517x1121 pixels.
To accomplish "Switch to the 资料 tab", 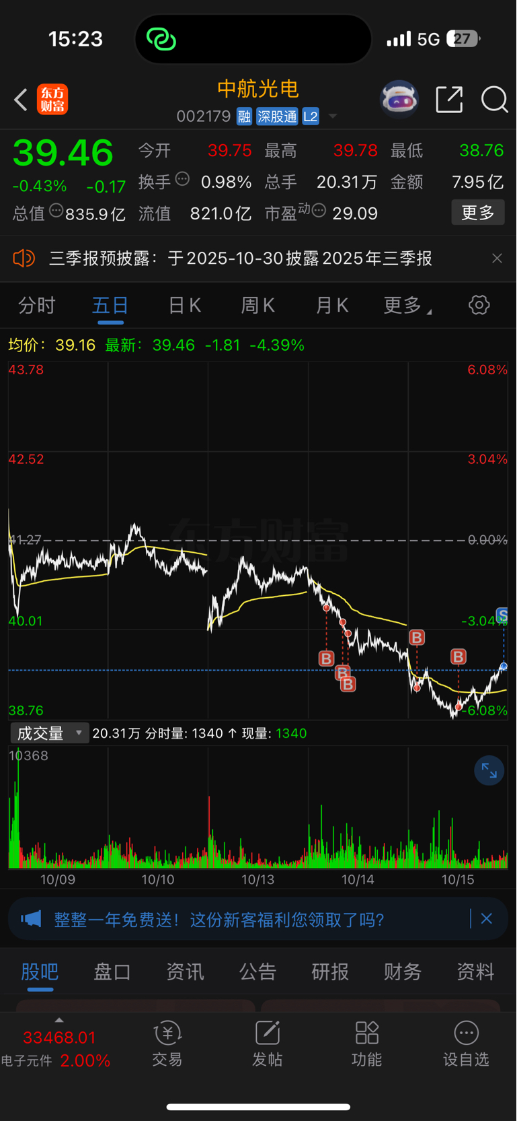I will pos(475,972).
